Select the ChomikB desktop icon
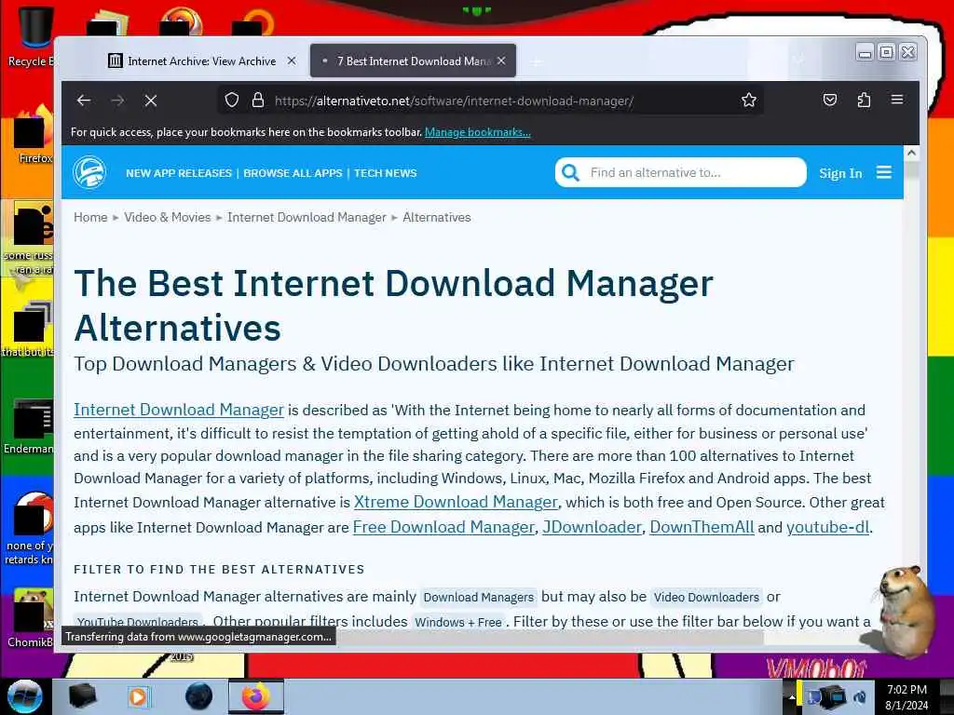 click(x=30, y=618)
